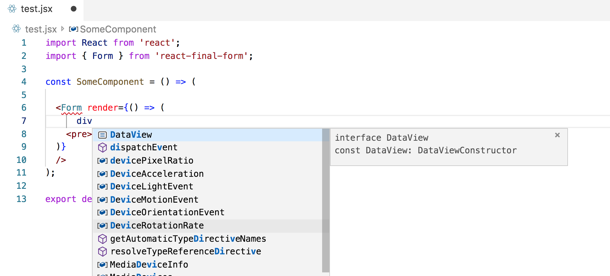
Task: Switch to the test.jsx editor tab
Action: click(x=36, y=9)
